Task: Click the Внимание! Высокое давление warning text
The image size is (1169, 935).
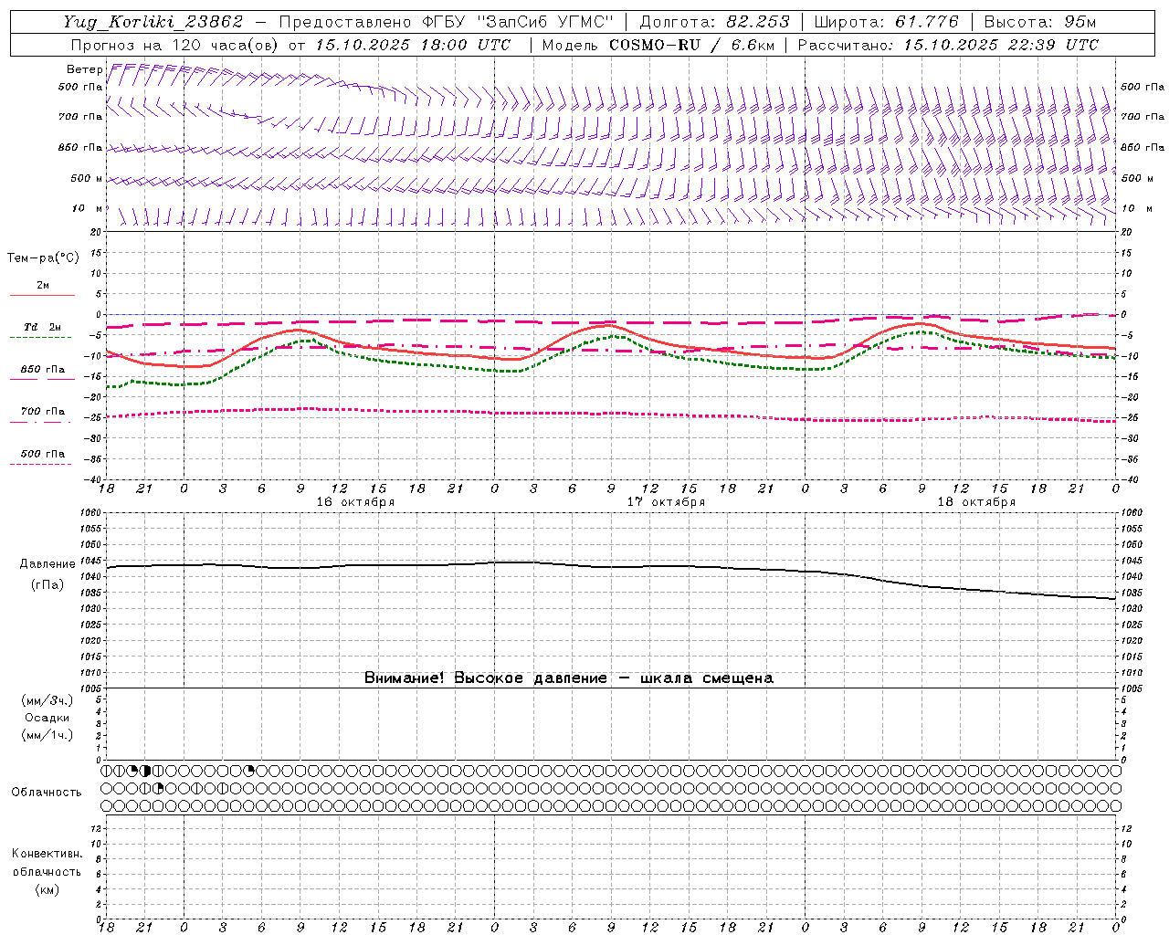Action: (x=569, y=678)
